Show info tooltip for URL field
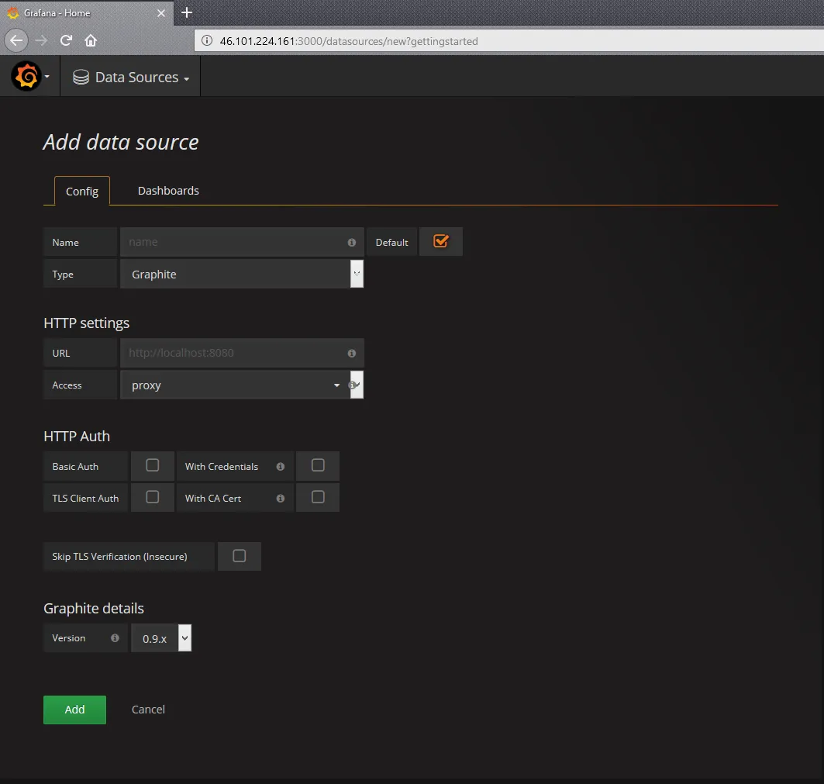This screenshot has width=824, height=784. point(352,354)
